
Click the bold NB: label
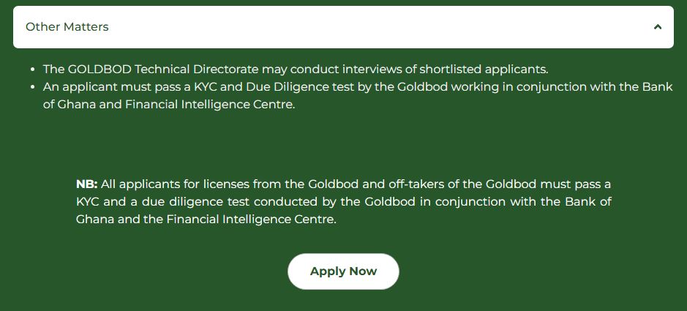pos(87,184)
